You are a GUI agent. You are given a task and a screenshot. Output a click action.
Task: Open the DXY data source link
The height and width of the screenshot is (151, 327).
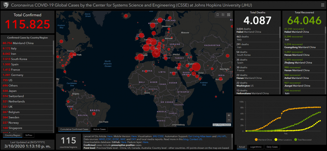tap(133, 139)
